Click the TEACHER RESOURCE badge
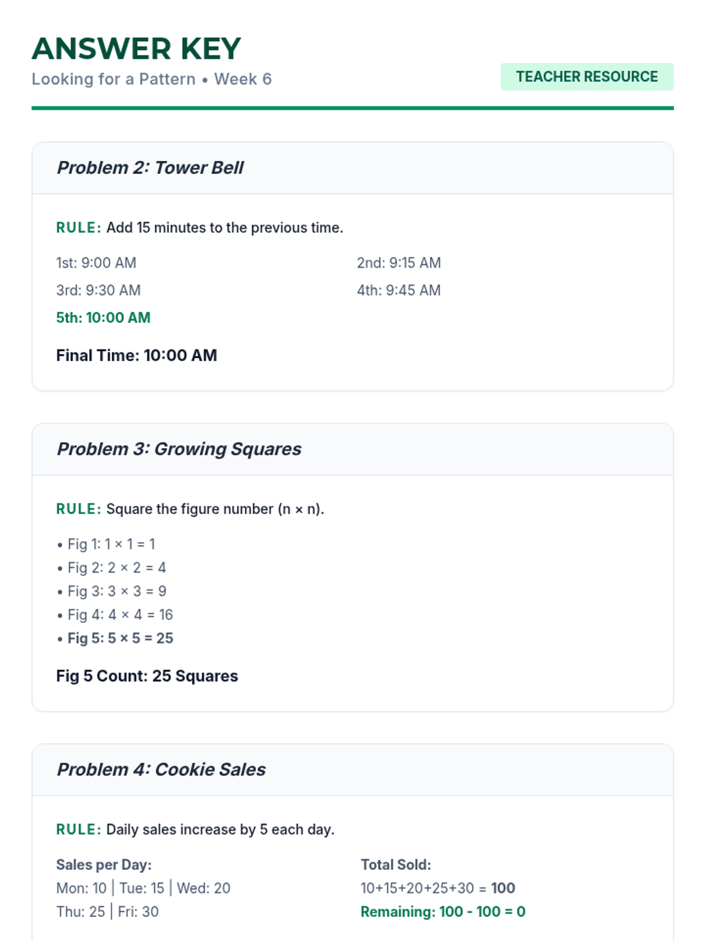The image size is (705, 941). coord(586,77)
